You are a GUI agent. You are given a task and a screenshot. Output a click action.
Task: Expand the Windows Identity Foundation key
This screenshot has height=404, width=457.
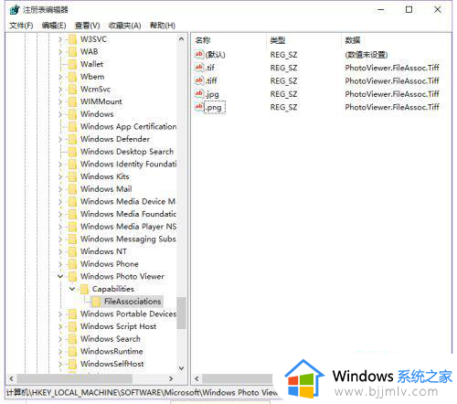(60, 165)
